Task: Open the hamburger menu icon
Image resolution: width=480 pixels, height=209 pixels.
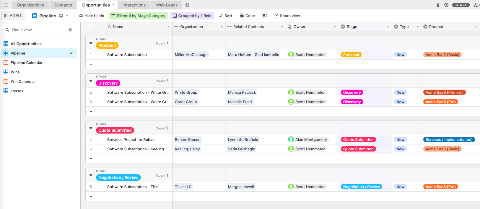Action: (x=6, y=5)
